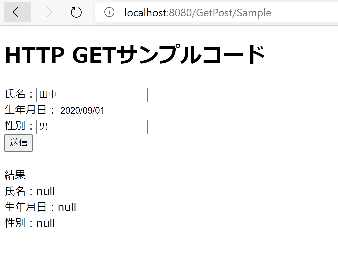Image resolution: width=338 pixels, height=258 pixels.
Task: Click the "生年月日：null" result line
Action: click(40, 207)
